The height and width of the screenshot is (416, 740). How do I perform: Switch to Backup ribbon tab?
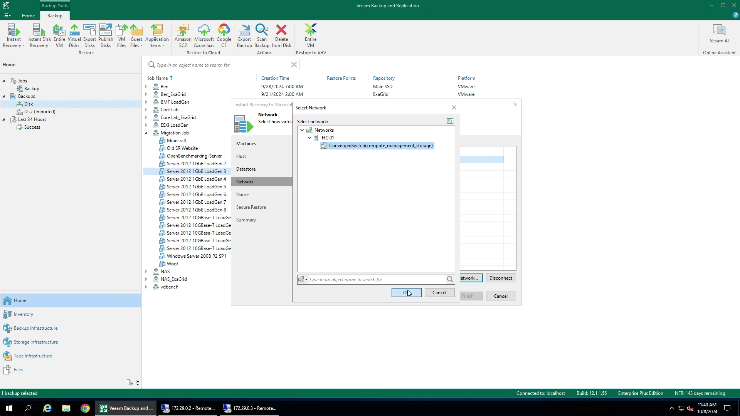[55, 16]
